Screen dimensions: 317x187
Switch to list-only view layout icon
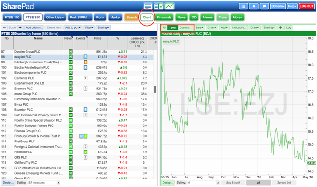click(x=147, y=6)
